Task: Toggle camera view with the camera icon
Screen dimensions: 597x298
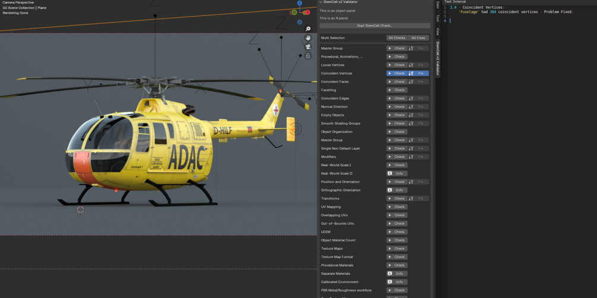Action: coord(308,47)
